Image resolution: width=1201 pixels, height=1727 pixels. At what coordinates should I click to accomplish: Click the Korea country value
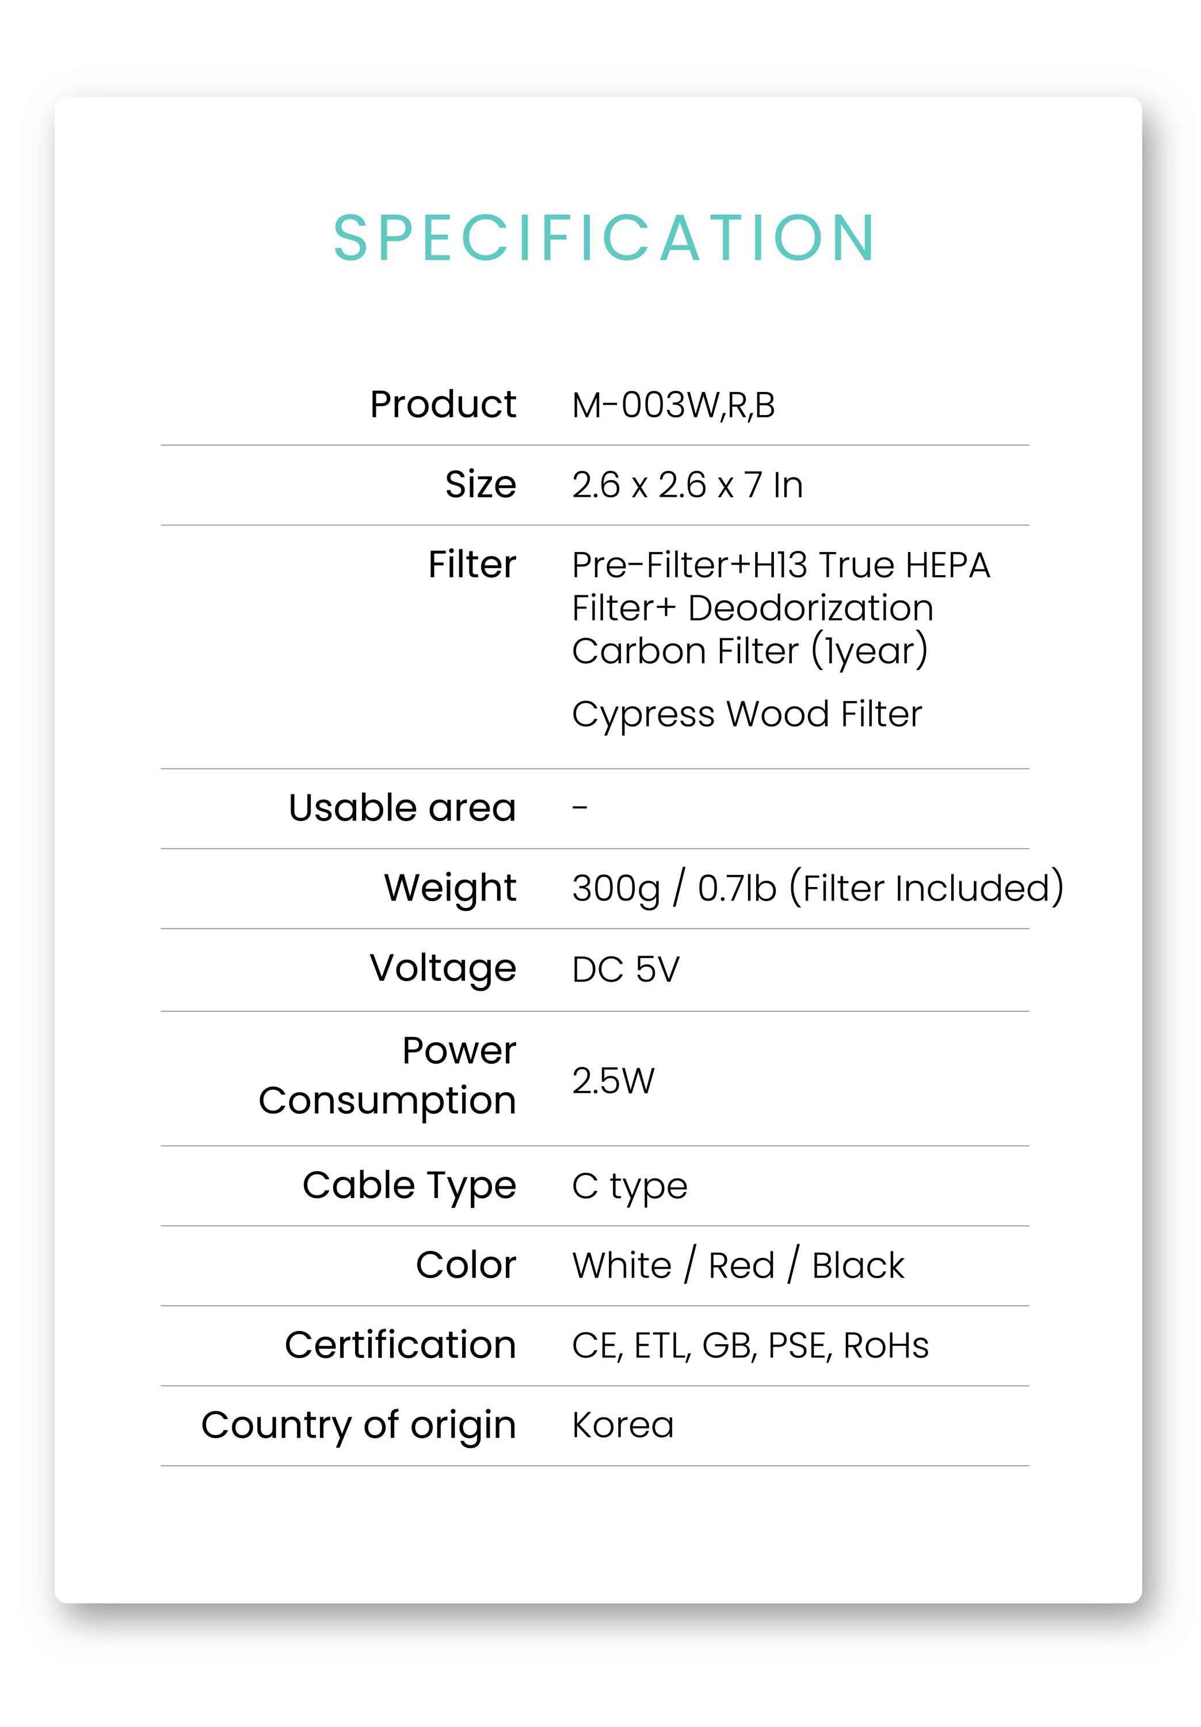(x=623, y=1425)
